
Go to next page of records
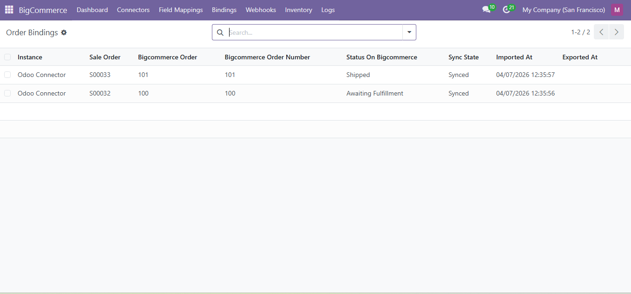click(x=617, y=32)
